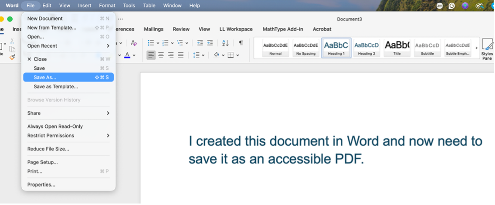The width and height of the screenshot is (495, 205).
Task: Open the Acrobat ribbon tab
Action: coord(322,29)
